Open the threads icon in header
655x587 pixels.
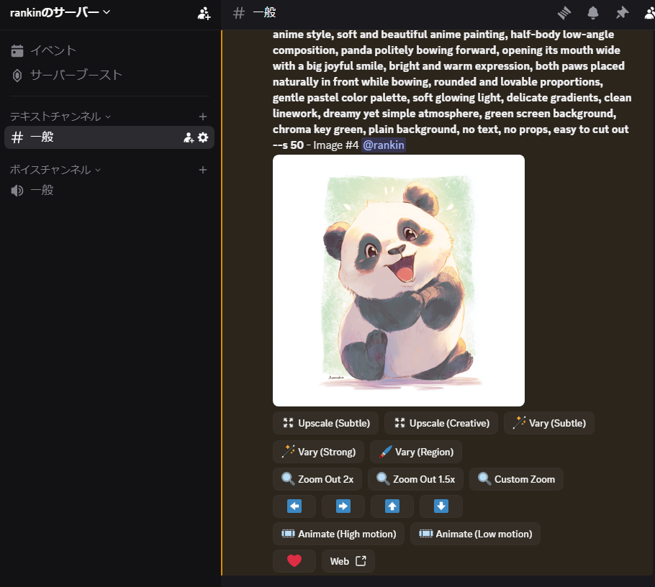click(564, 13)
